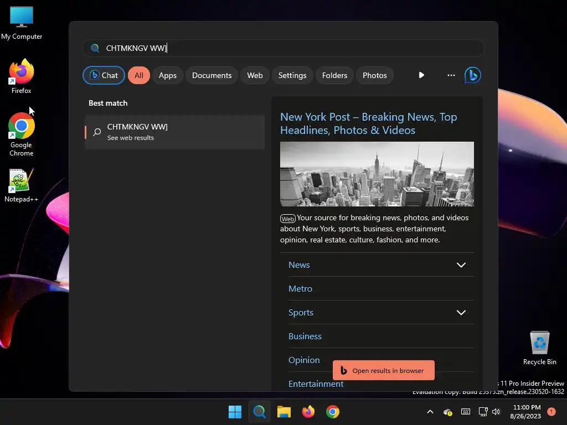The height and width of the screenshot is (425, 567).
Task: Open the touch keyboard tray icon
Action: click(x=465, y=412)
